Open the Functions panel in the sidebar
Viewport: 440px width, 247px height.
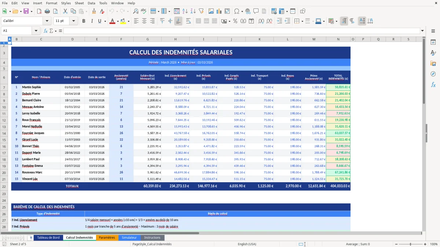point(433,85)
